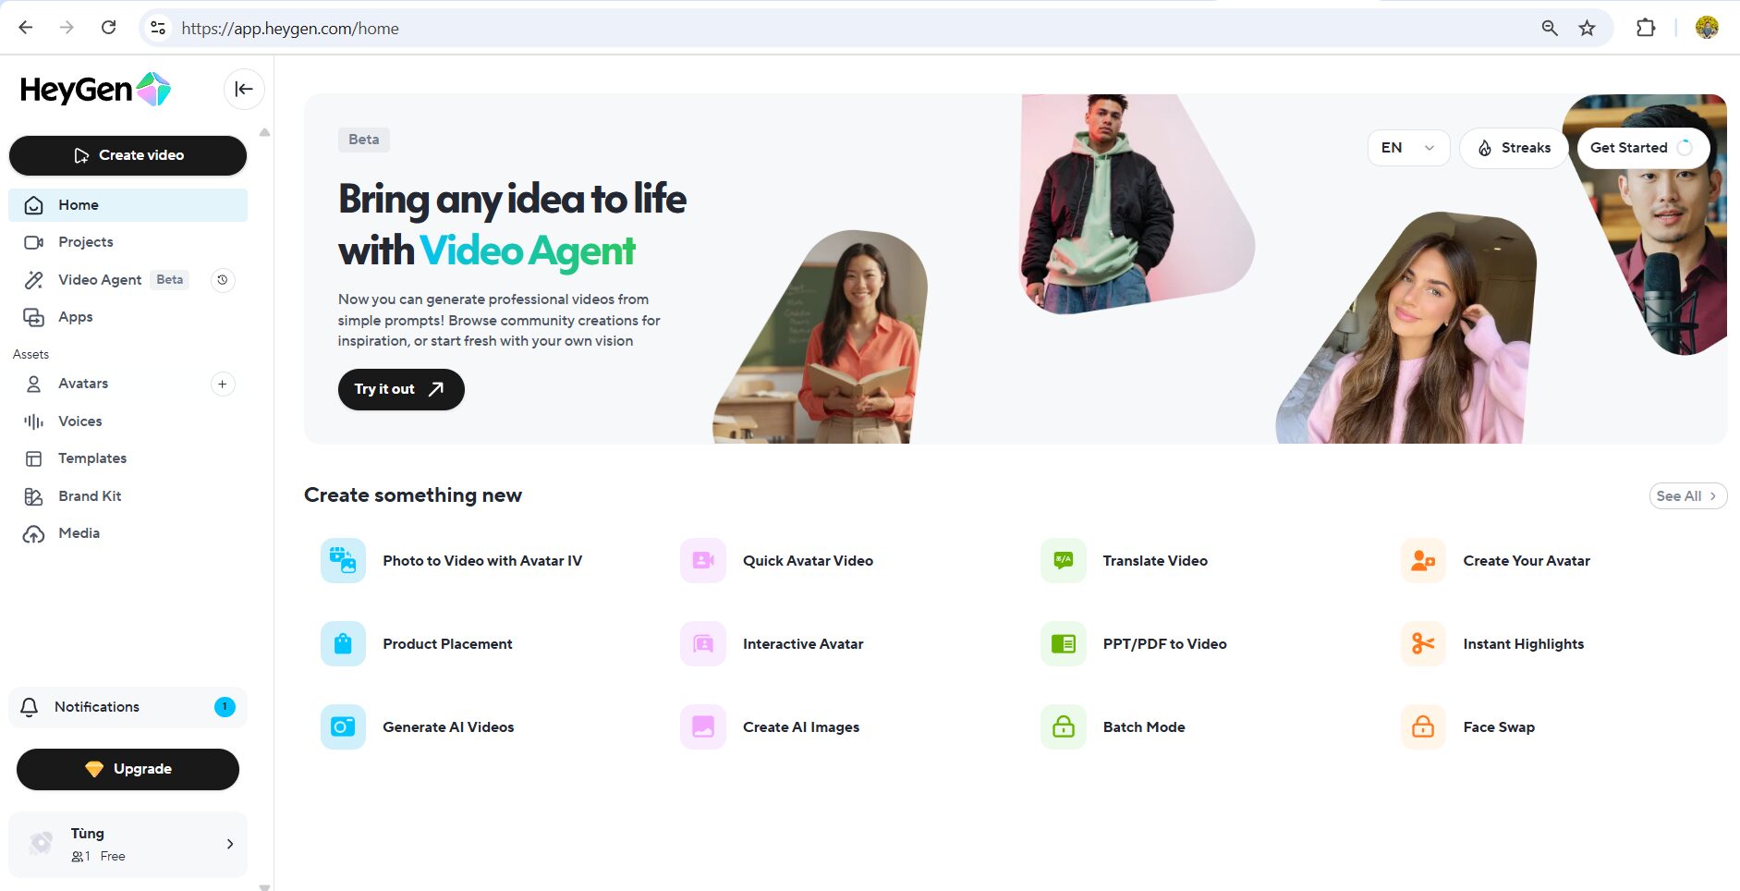The height and width of the screenshot is (891, 1740).
Task: Click the Create video button
Action: coord(128,155)
